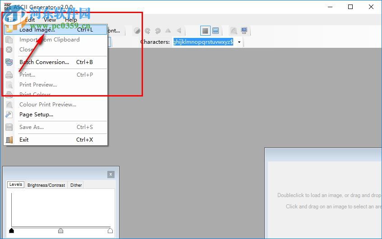
Task: Click the monitor full screen toolbar icon
Action: coord(244,31)
